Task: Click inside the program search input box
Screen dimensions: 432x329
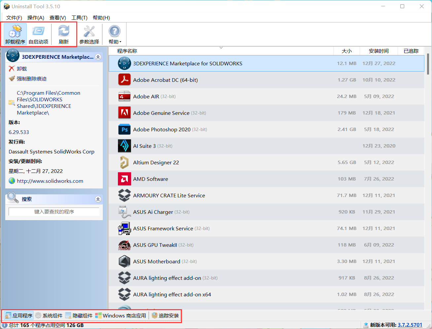Action: tap(54, 211)
